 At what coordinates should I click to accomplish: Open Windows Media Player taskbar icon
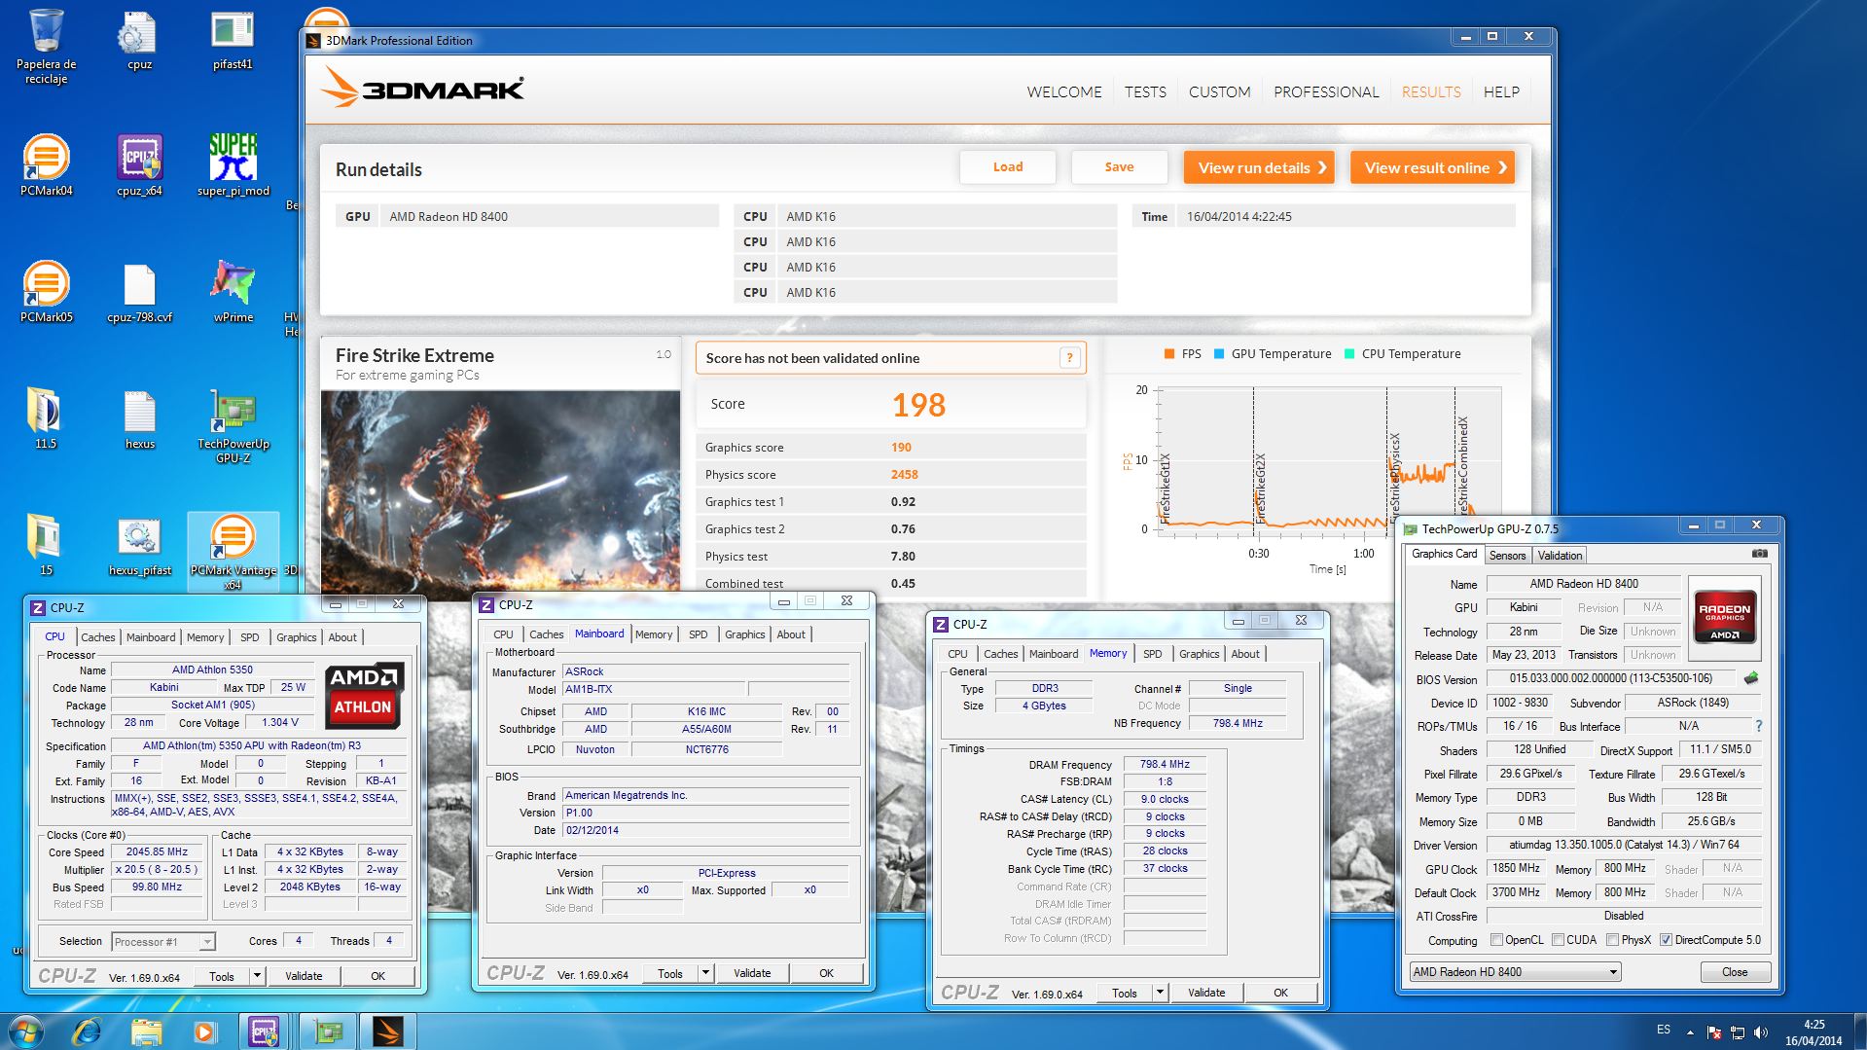(x=204, y=1032)
